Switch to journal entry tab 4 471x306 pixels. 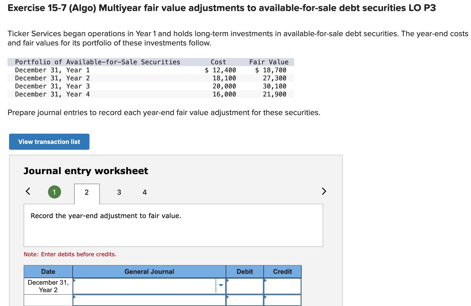tap(145, 192)
